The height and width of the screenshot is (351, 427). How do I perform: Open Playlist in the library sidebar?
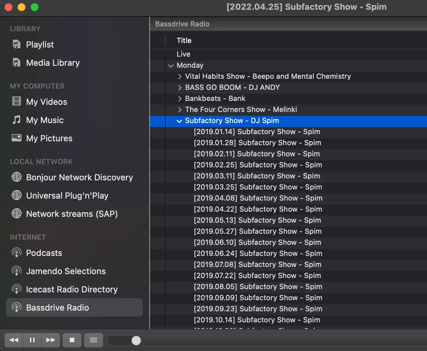[x=40, y=45]
